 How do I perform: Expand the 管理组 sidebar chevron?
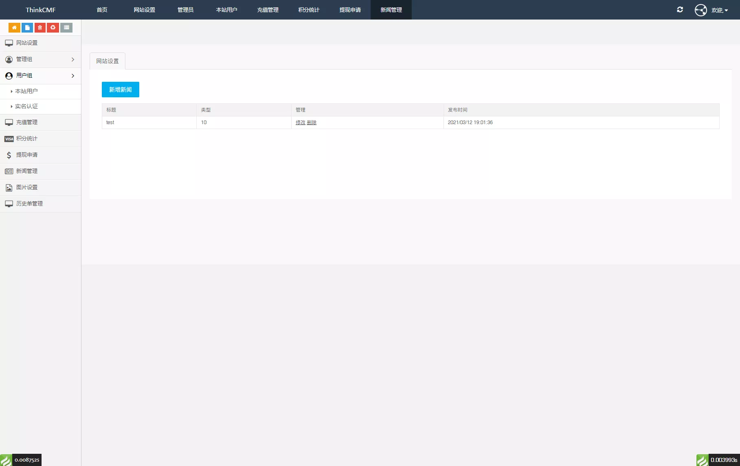click(73, 59)
